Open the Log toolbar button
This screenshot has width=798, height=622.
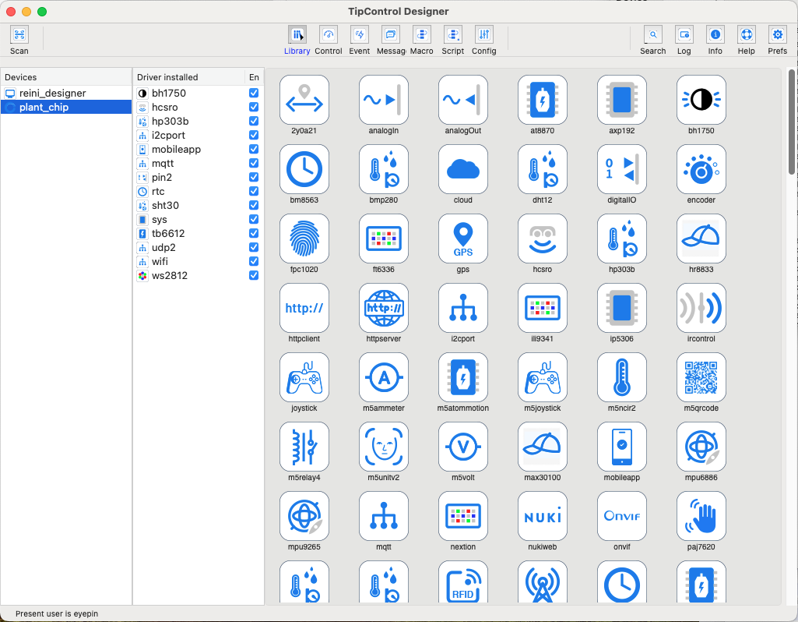684,35
